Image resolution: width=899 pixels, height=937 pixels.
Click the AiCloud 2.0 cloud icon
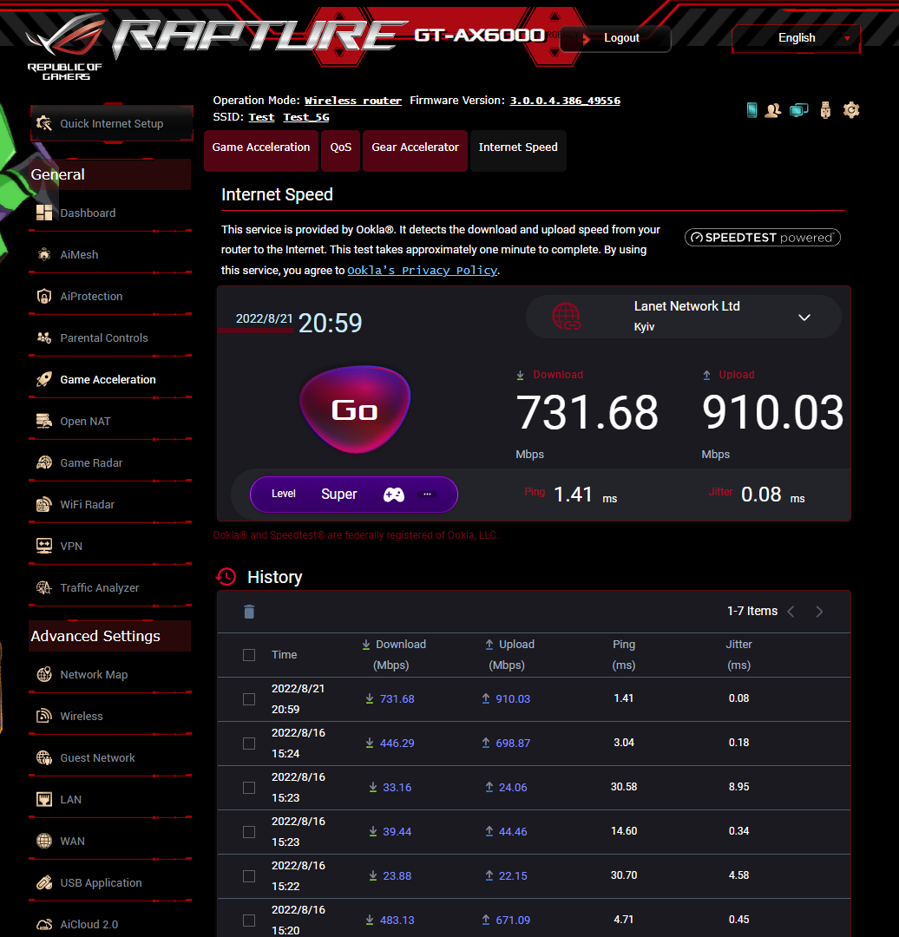coord(44,925)
